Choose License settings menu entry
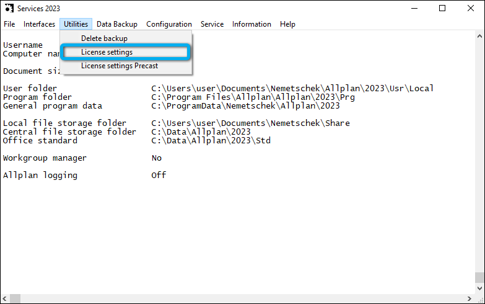The image size is (485, 304). [x=126, y=52]
